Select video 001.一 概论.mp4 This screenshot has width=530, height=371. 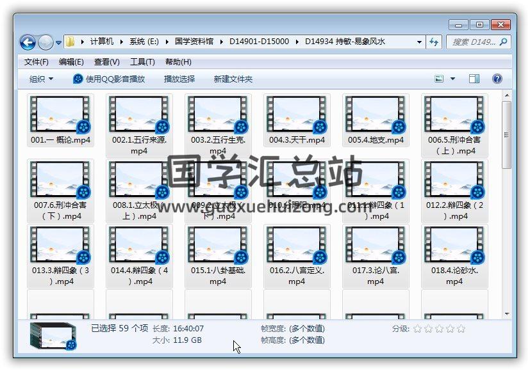tap(60, 120)
